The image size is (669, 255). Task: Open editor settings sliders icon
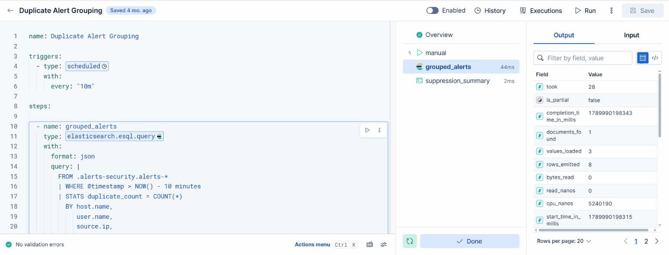(x=383, y=245)
